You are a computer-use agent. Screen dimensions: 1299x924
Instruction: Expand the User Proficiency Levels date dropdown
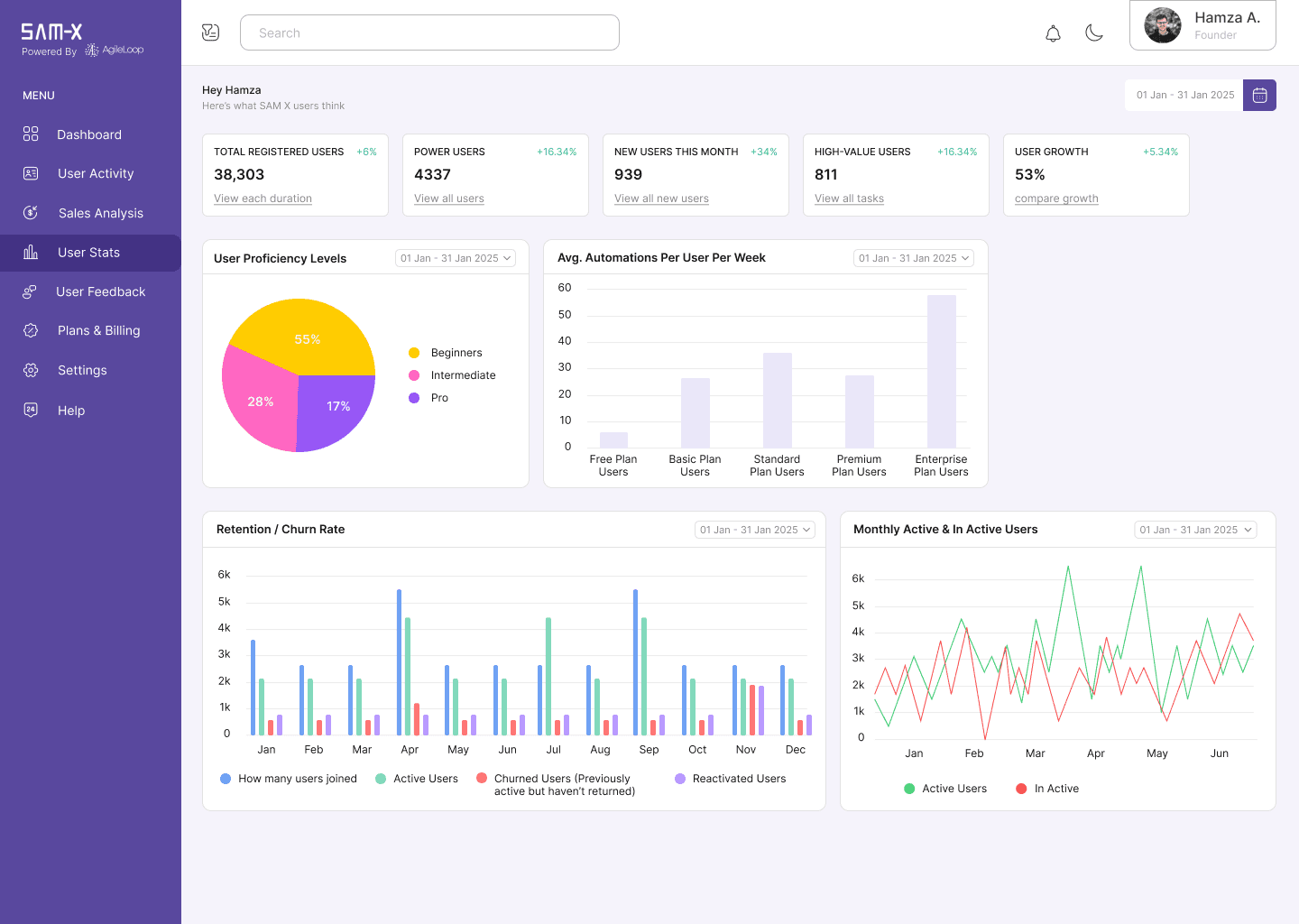[x=456, y=258]
